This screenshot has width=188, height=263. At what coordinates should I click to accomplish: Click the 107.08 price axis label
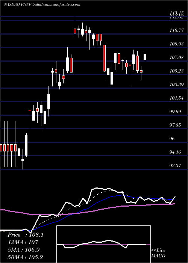[x=177, y=57]
